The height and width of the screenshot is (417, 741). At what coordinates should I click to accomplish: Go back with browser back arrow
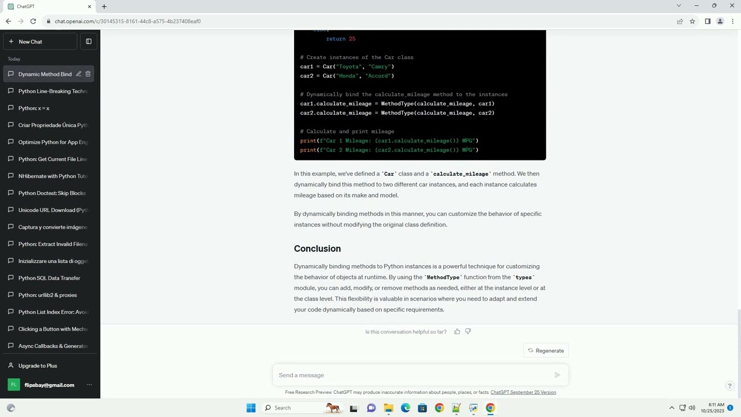(8, 21)
